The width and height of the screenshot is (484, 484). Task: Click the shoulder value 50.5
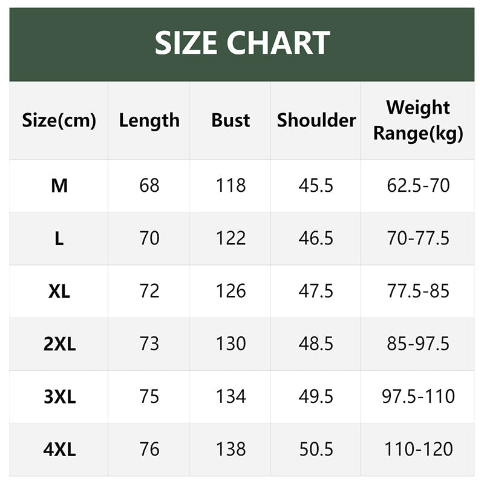[316, 450]
